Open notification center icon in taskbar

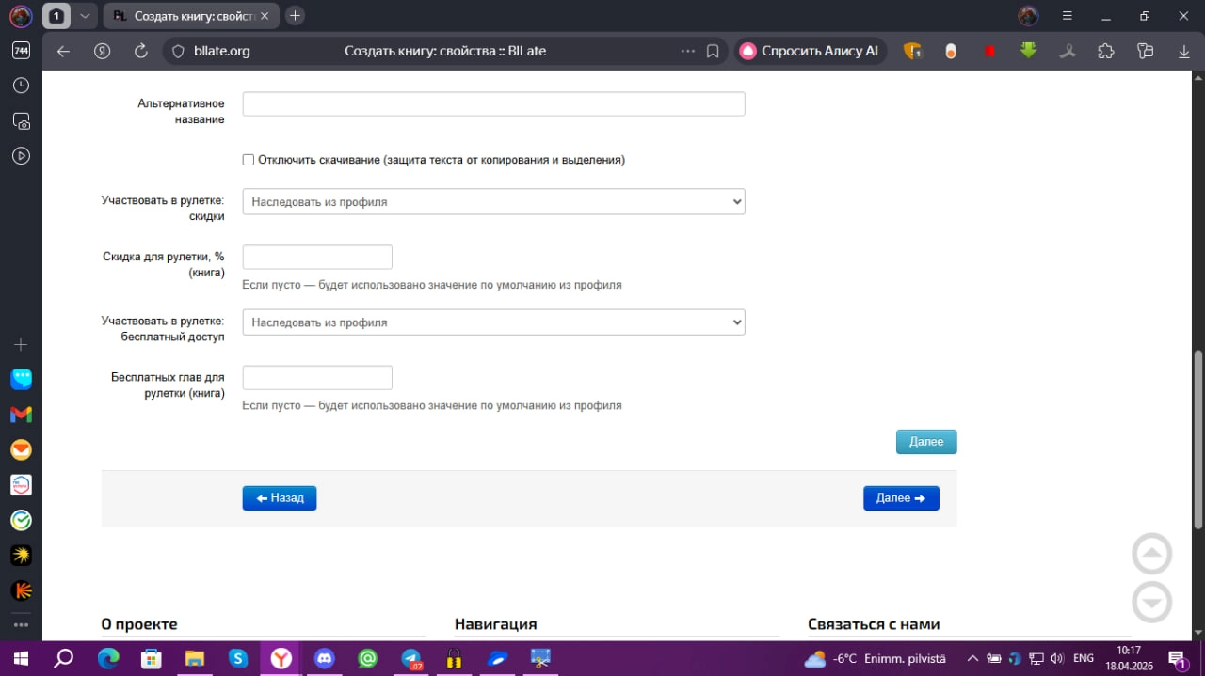[x=1177, y=659]
